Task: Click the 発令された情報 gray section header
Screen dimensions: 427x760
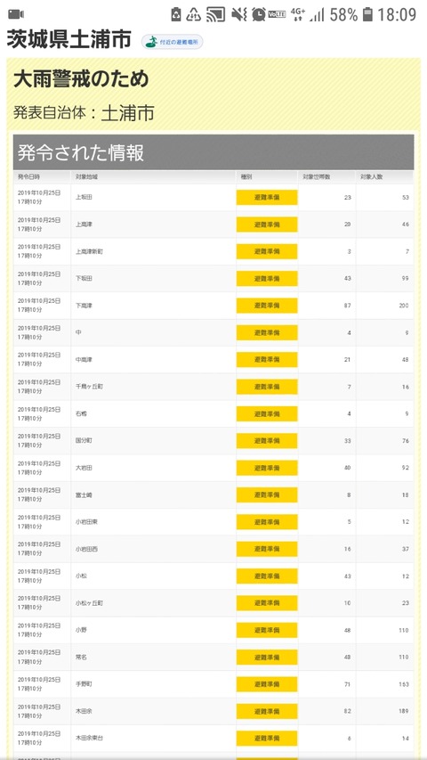Action: point(213,152)
